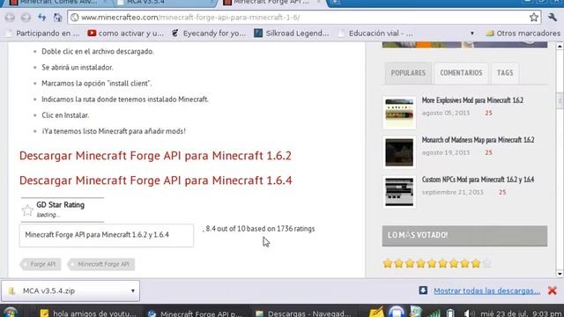Click the Custom NPCs Mod thumbnail
This screenshot has height=317, width=564.
[x=399, y=192]
